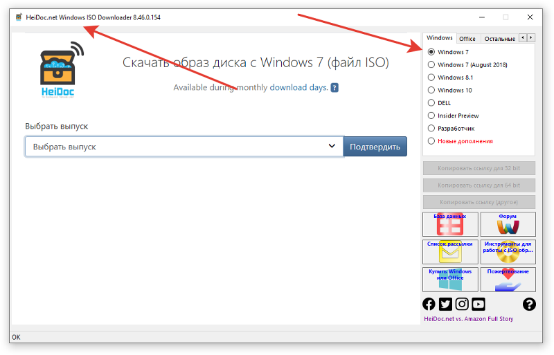Open the Twitter icon link
The height and width of the screenshot is (355, 554).
(445, 304)
